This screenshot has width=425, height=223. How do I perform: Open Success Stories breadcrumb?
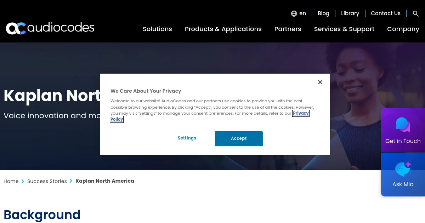(47, 181)
